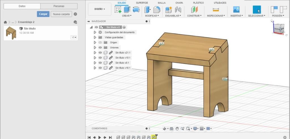Open the DISEÑO workspace dropdown
Image resolution: width=290 pixels, height=139 pixels.
tap(99, 9)
